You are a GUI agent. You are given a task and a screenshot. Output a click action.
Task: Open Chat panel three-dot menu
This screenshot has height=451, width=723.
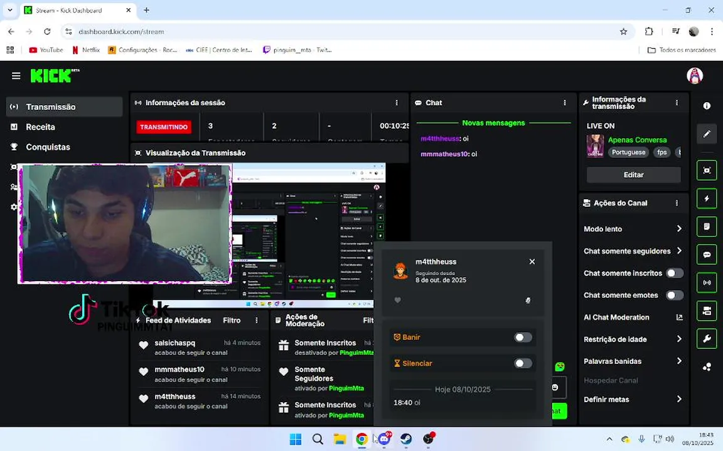(565, 103)
